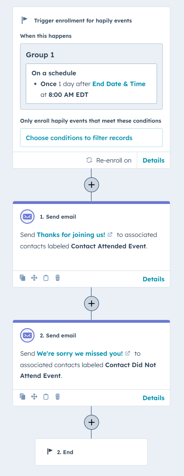Click the clipboard icon on the first Send email action
Screen dimensions: 184x476
coord(46,278)
